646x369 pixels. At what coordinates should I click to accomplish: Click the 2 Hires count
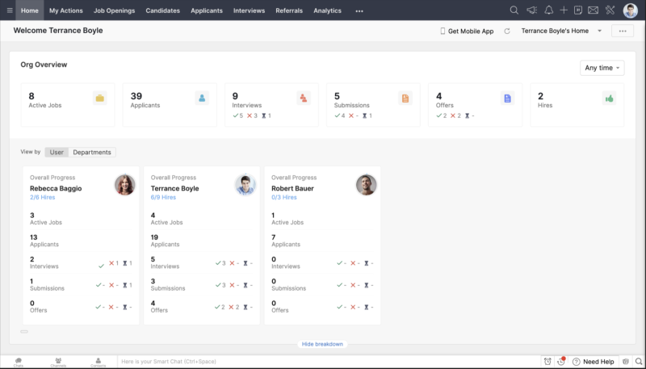pos(540,96)
